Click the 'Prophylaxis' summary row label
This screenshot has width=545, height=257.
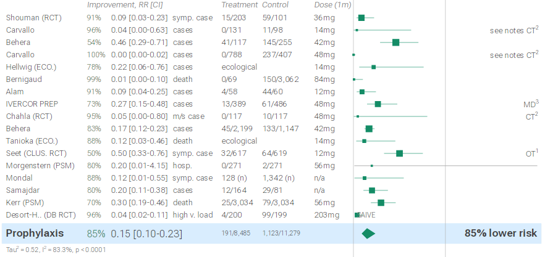[x=35, y=233]
